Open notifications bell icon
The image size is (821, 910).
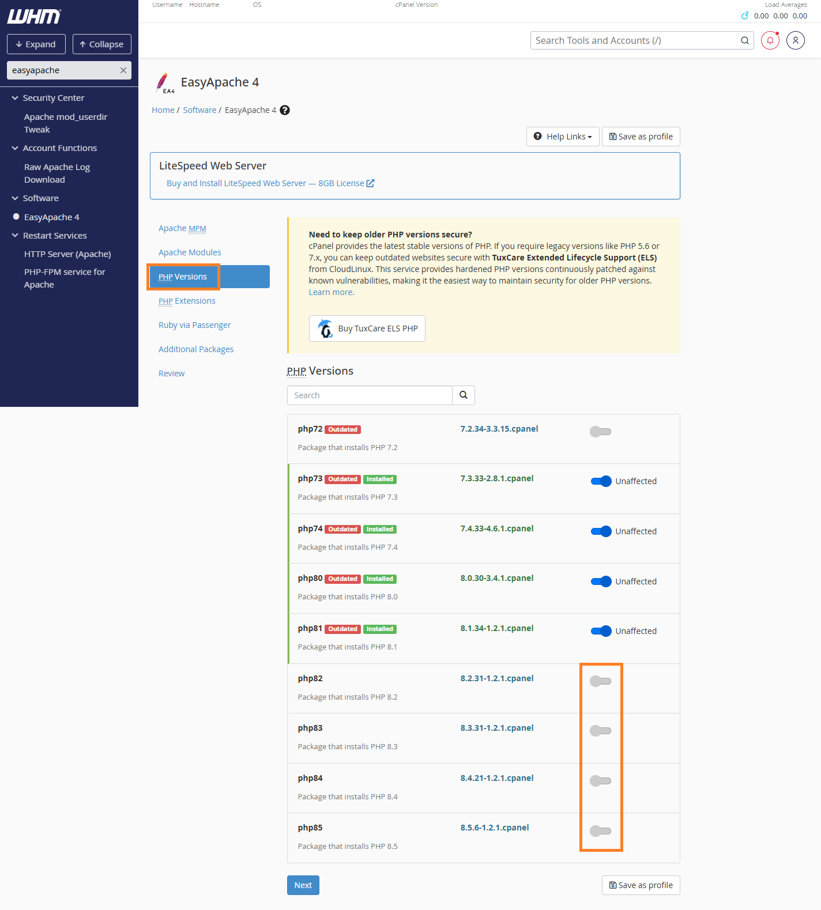[770, 40]
